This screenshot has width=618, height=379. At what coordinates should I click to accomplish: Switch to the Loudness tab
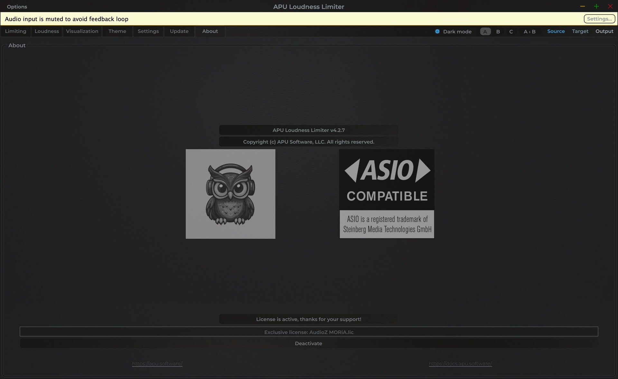(47, 31)
